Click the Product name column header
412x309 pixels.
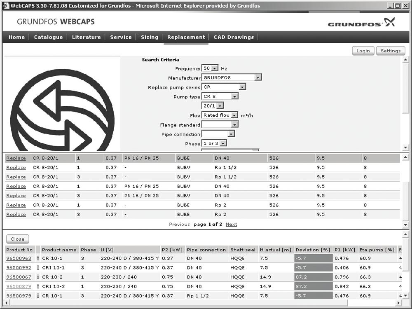59,250
